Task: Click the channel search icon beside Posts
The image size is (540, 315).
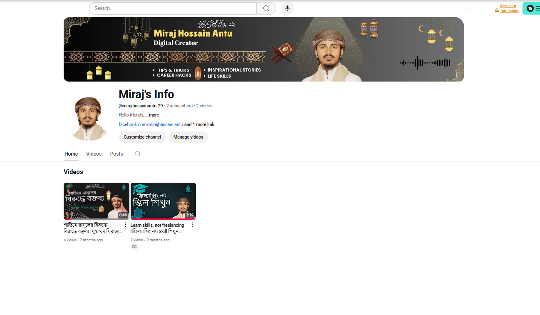Action: tap(137, 154)
